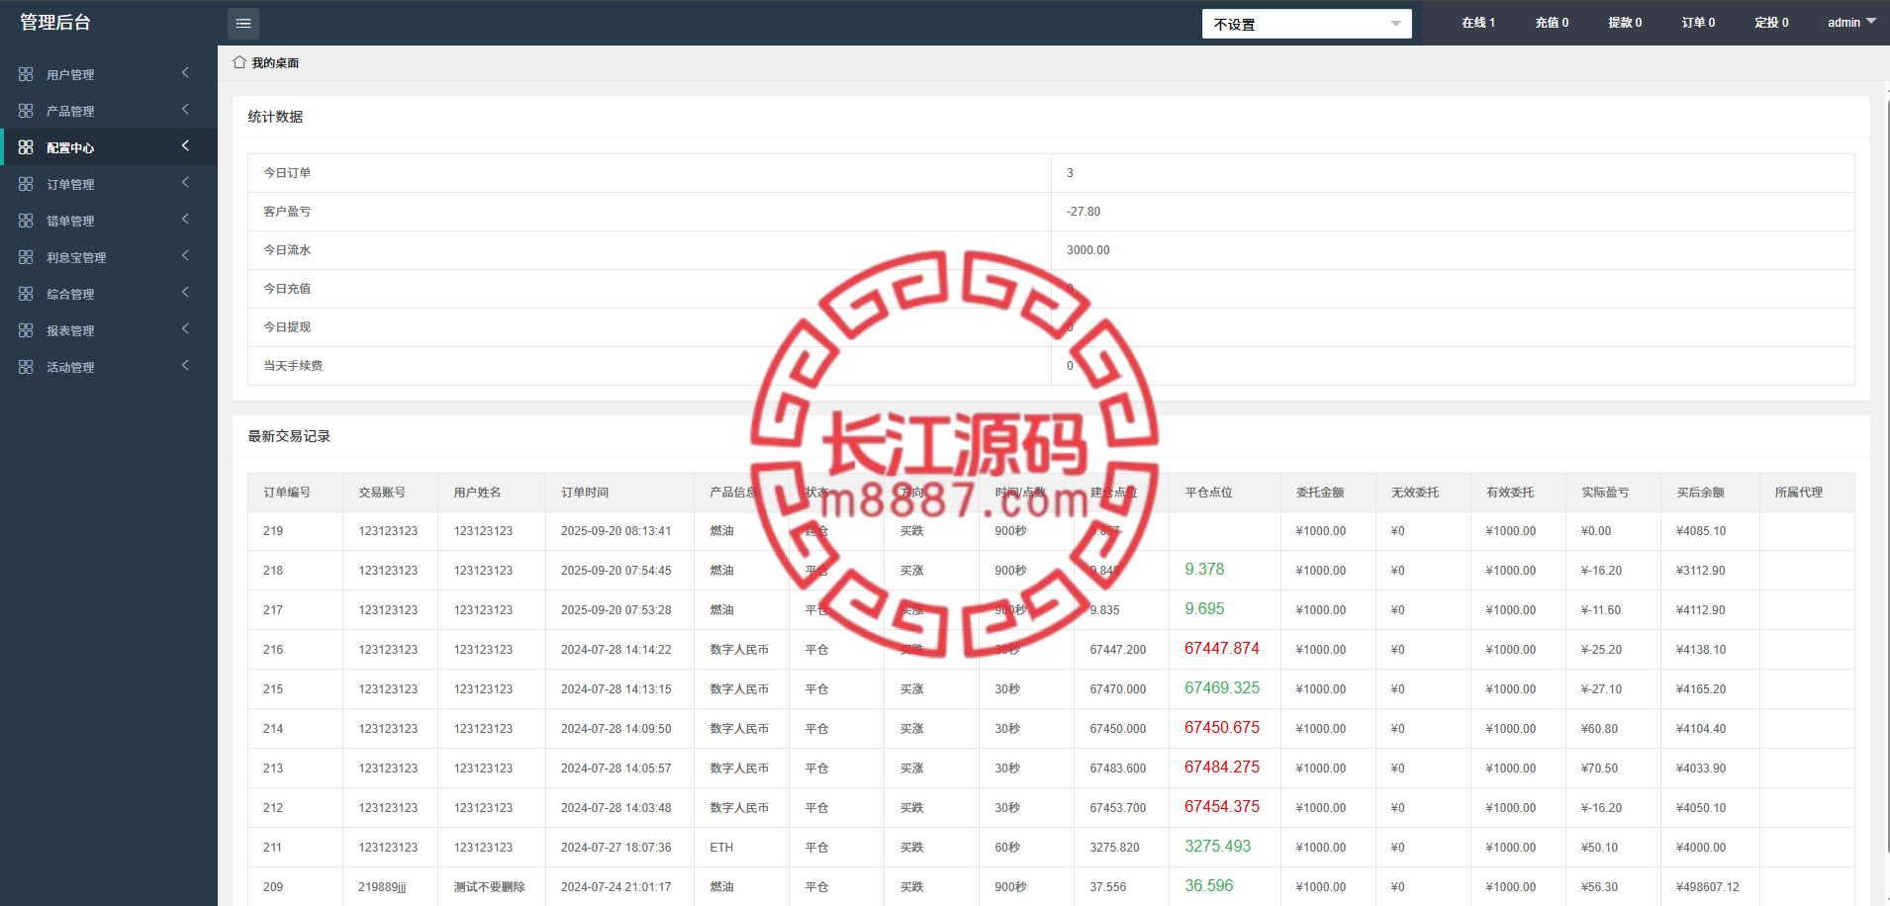Open the admin account dropdown
Image resolution: width=1890 pixels, height=906 pixels.
[1851, 23]
